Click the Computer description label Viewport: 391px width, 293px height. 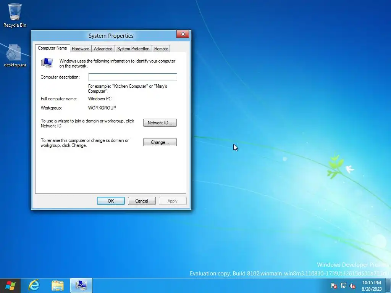click(x=60, y=77)
